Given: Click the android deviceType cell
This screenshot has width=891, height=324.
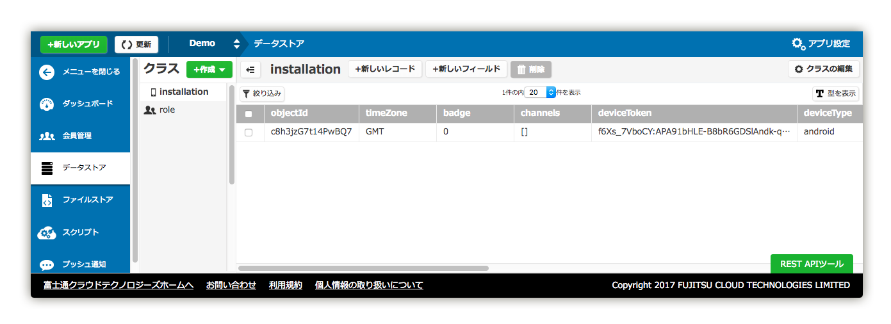Looking at the screenshot, I should coord(830,132).
